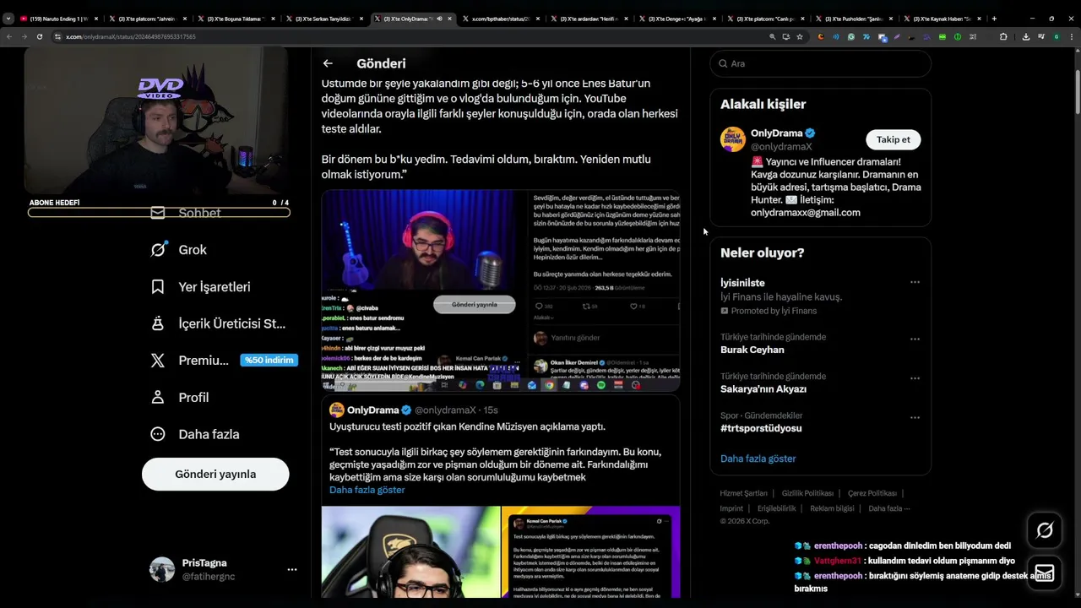The width and height of the screenshot is (1081, 608).
Task: Open a new browser tab
Action: click(994, 19)
